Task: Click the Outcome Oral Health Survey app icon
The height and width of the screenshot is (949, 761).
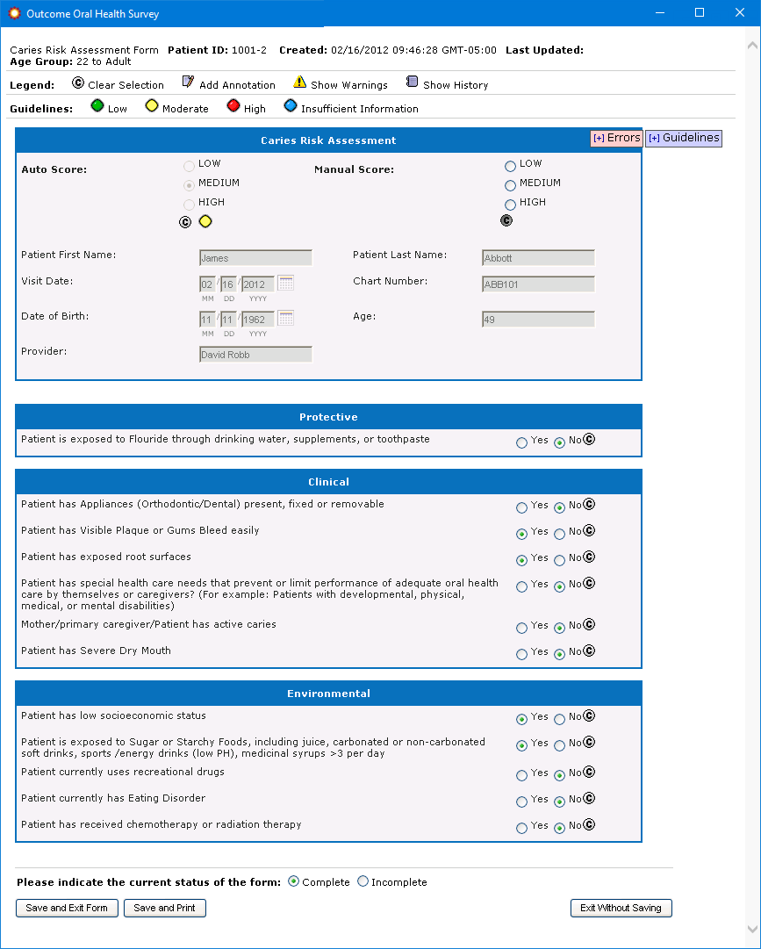Action: 14,12
